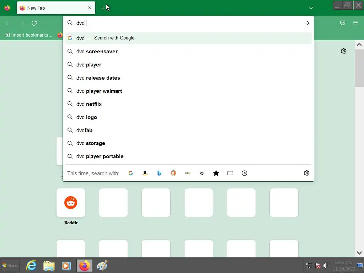This screenshot has width=364, height=273.
Task: Click into the address bar text field
Action: click(188, 23)
